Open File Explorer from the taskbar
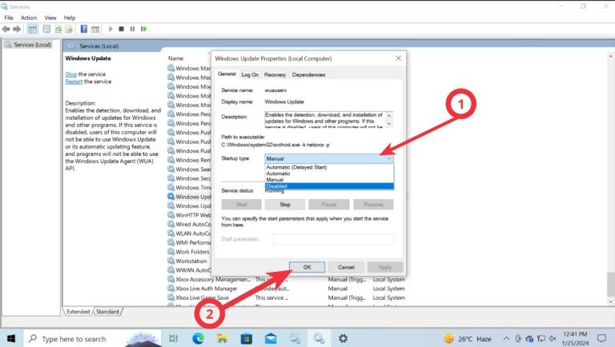 click(223, 338)
